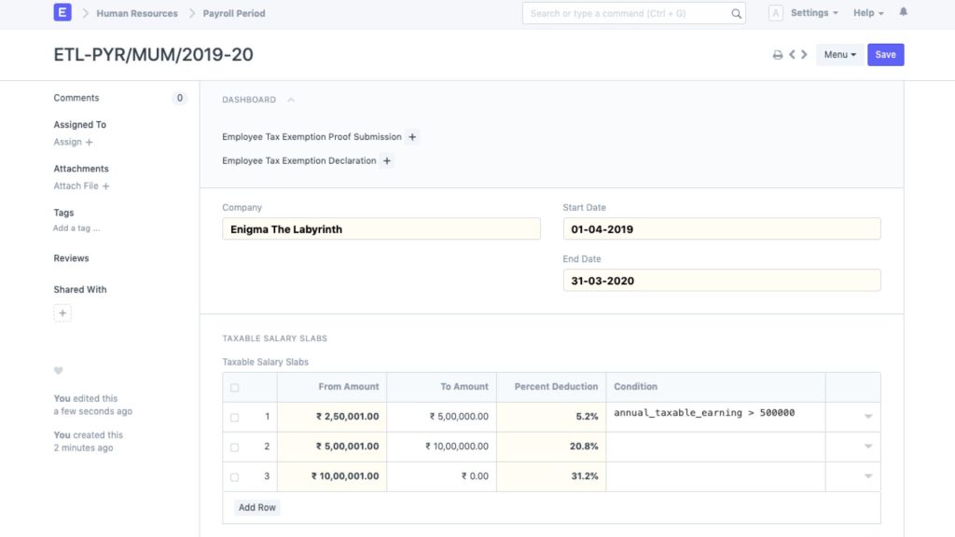
Task: Open the Menu dropdown
Action: tap(839, 54)
